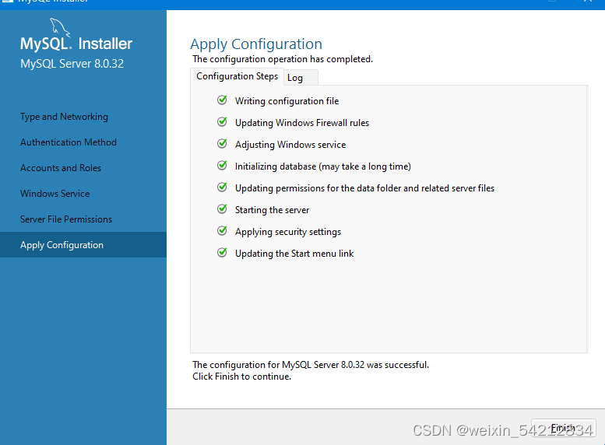Click 'Applying security settings' step text
The height and width of the screenshot is (445, 605).
coord(288,232)
